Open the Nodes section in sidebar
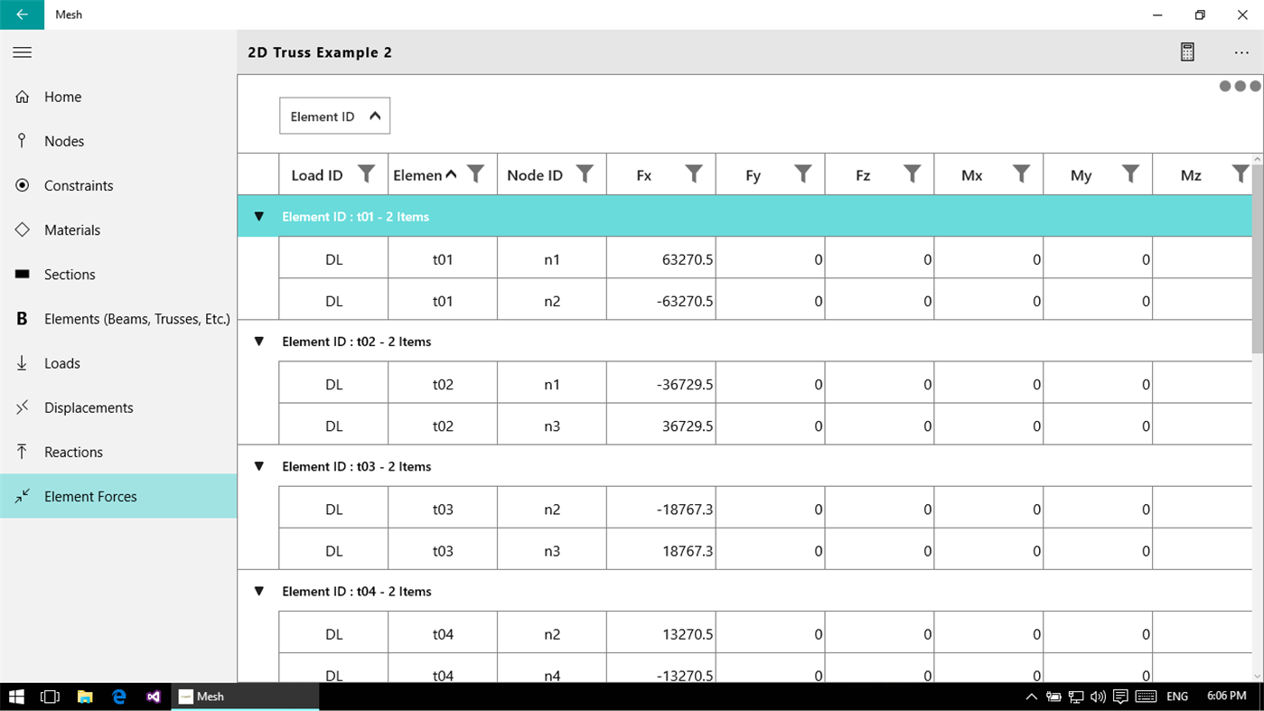This screenshot has height=711, width=1264. 63,141
